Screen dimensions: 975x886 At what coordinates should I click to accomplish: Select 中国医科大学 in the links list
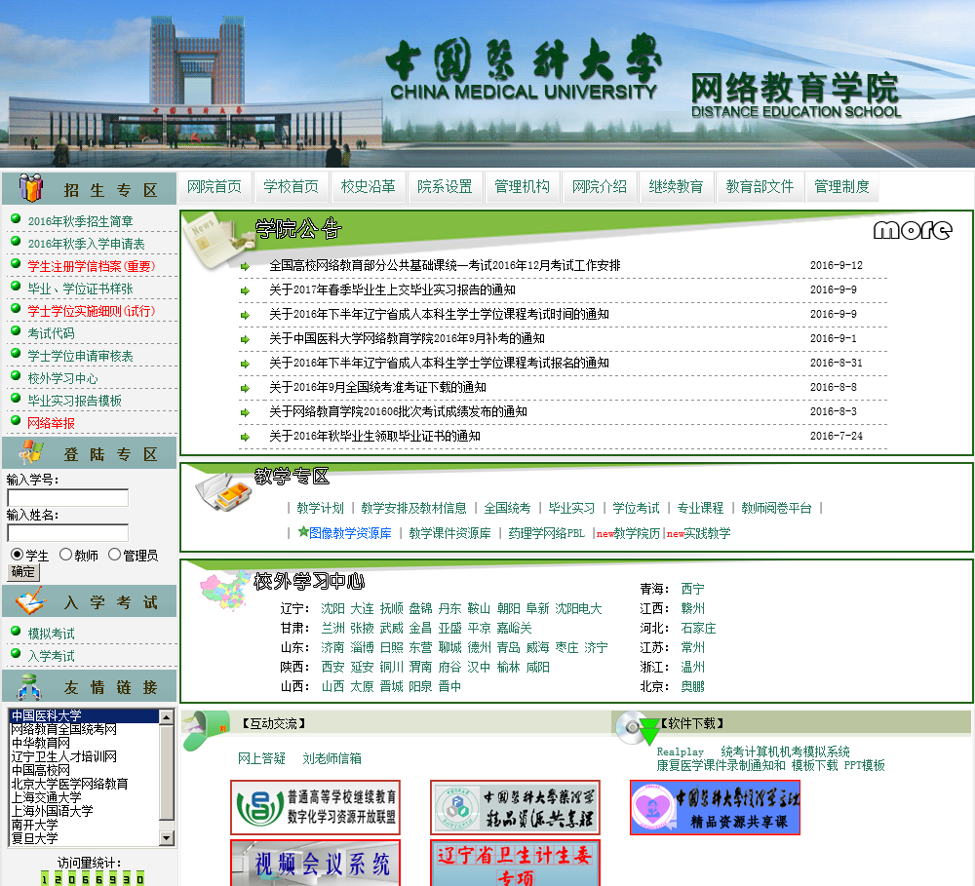[84, 715]
